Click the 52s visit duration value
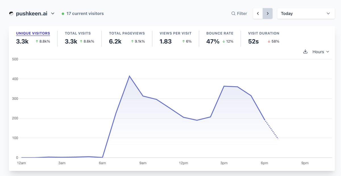The height and width of the screenshot is (176, 341). coord(253,41)
